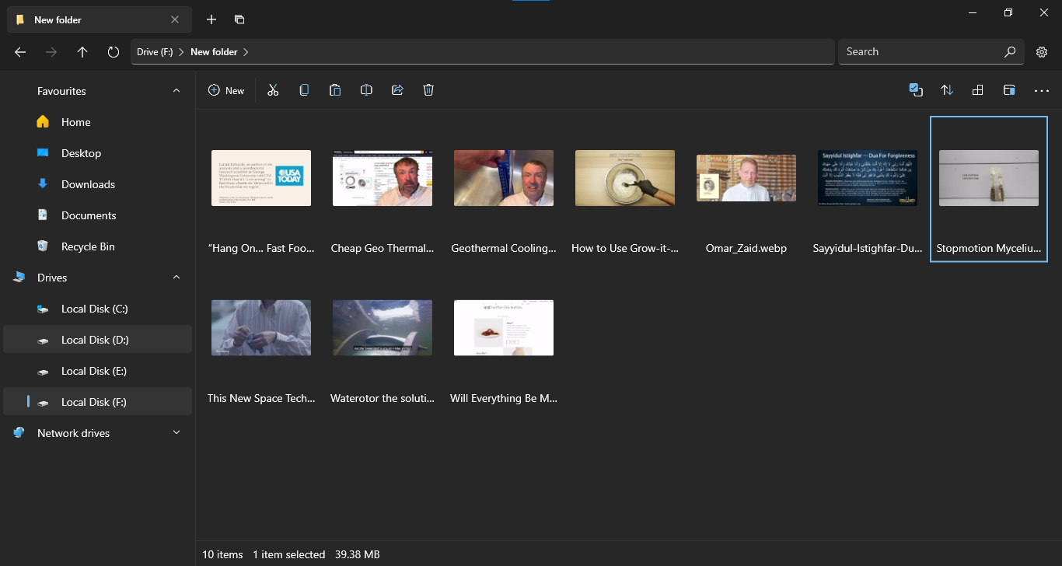The height and width of the screenshot is (566, 1062).
Task: Rename the selected file from toolbar
Action: click(366, 90)
